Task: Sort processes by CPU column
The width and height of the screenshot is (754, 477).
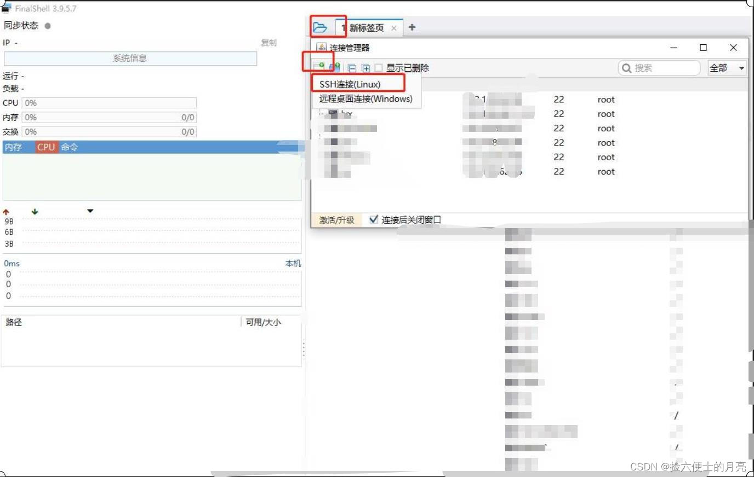Action: [46, 147]
